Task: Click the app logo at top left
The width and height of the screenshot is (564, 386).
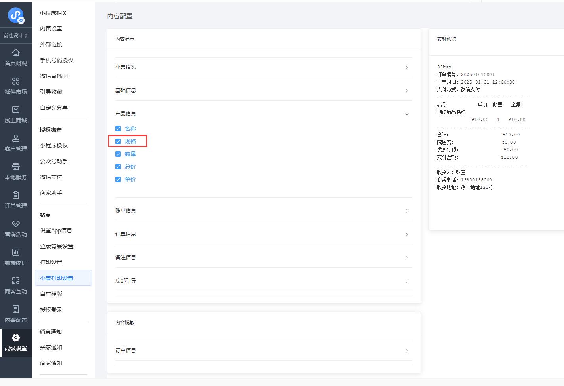Action: click(x=16, y=15)
